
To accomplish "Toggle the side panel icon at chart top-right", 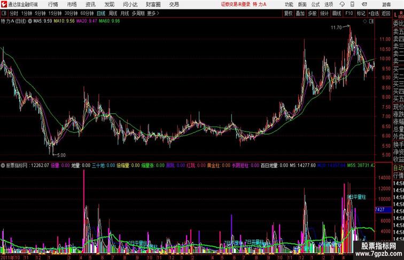I will tap(371, 21).
